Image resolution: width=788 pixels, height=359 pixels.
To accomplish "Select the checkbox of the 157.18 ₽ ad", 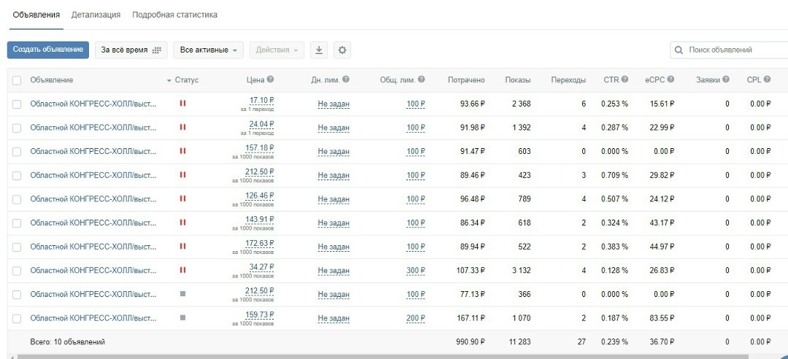I will click(17, 152).
